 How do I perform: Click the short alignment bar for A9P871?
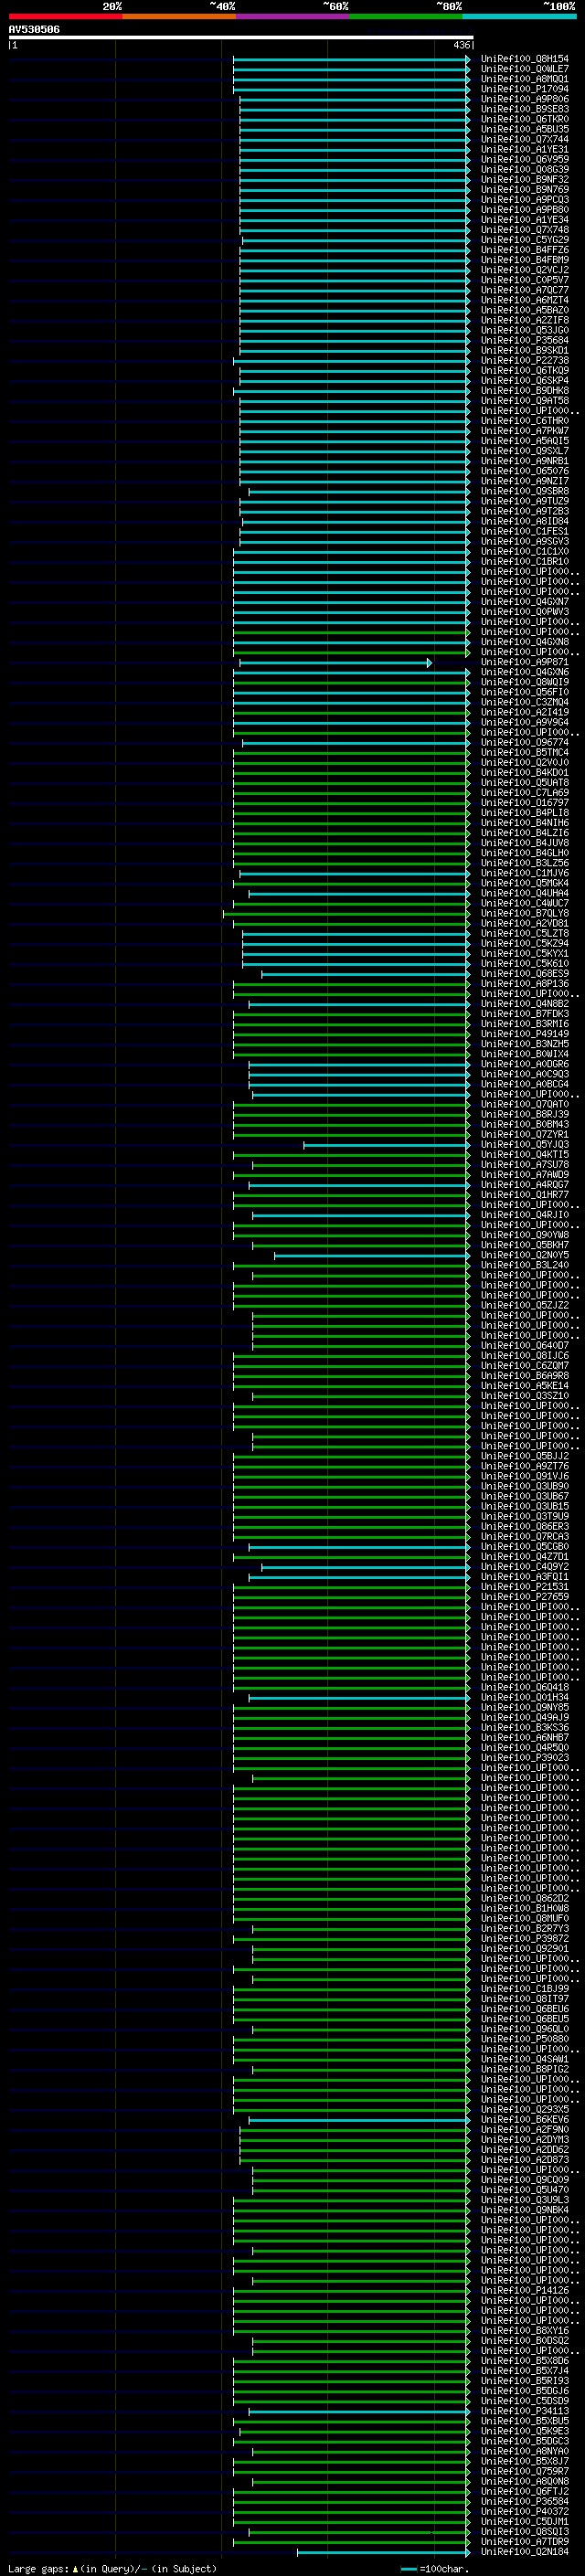point(336,663)
